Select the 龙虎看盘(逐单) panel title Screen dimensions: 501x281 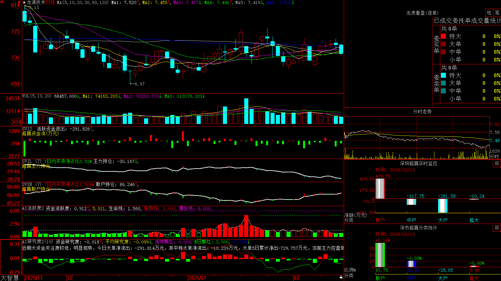pyautogui.click(x=422, y=13)
